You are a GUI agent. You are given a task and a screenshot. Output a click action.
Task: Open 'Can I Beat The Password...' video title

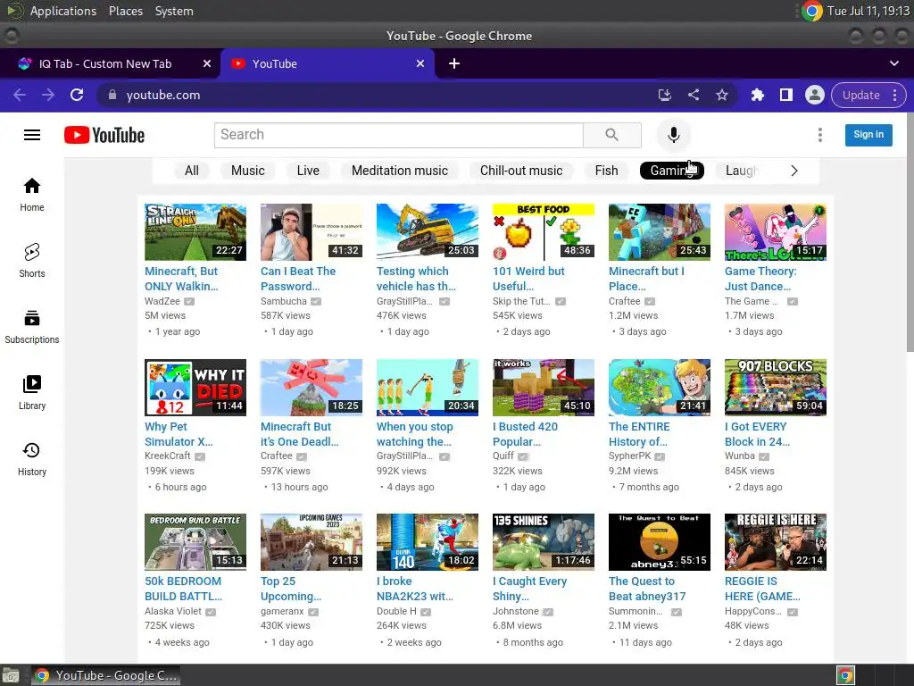point(298,279)
